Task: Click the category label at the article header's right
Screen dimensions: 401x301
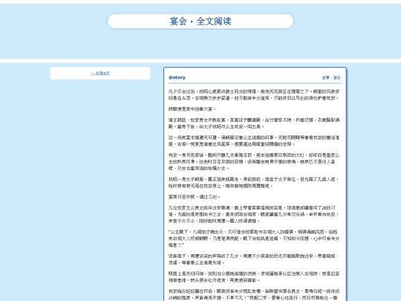Action: coord(331,77)
